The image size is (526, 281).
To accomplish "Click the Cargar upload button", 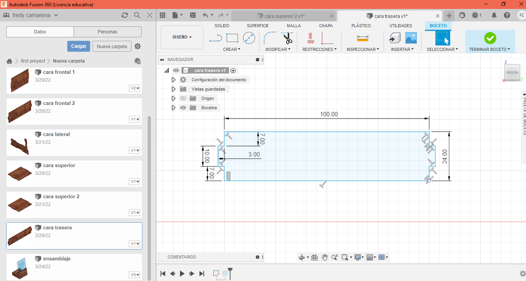I will 79,46.
